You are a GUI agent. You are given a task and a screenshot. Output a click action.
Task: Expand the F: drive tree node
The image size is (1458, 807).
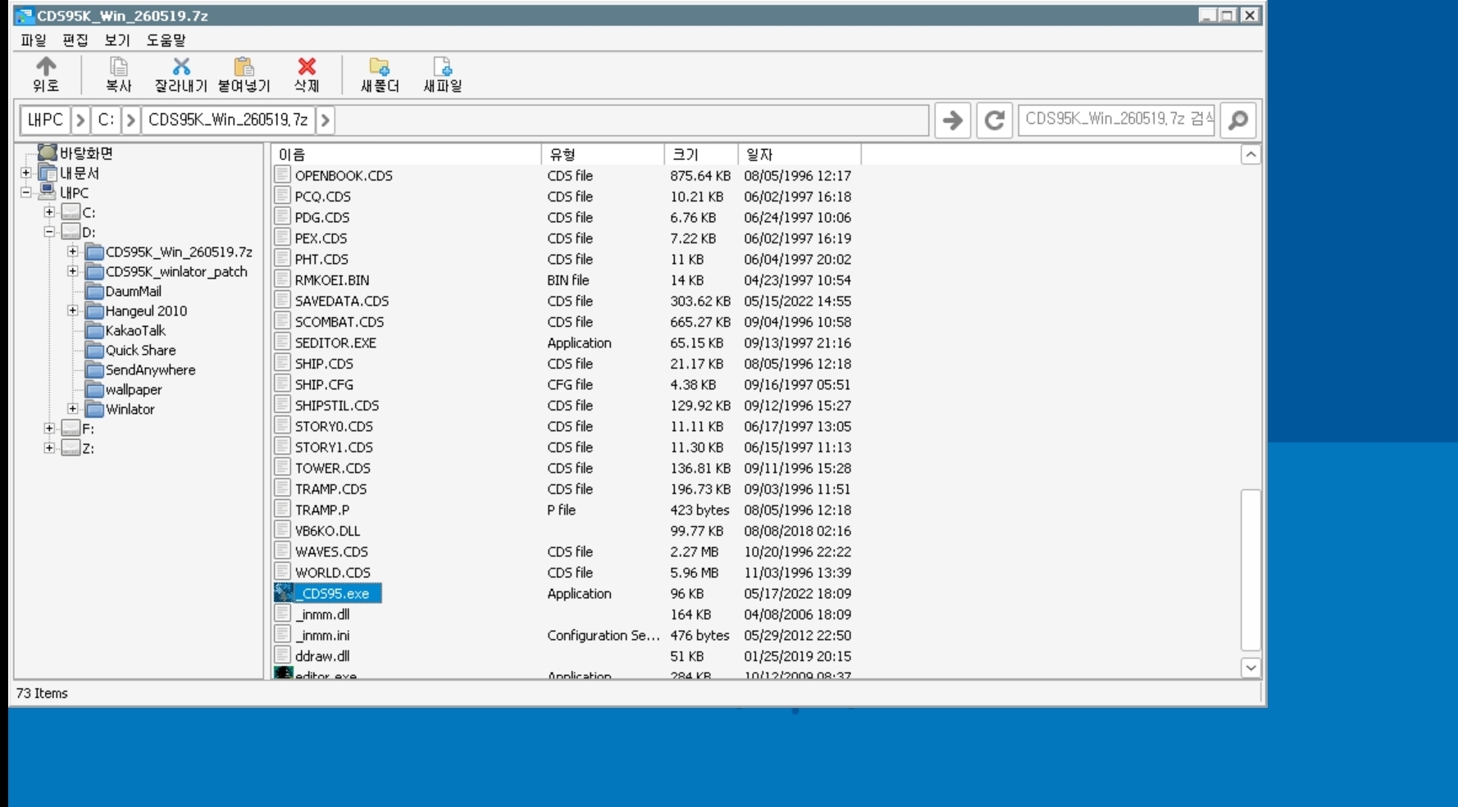click(x=49, y=428)
